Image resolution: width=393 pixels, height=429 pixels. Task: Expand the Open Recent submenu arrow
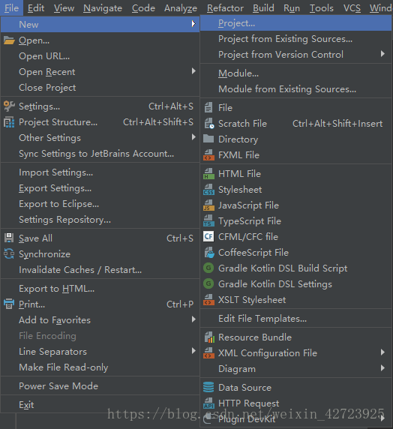[193, 71]
